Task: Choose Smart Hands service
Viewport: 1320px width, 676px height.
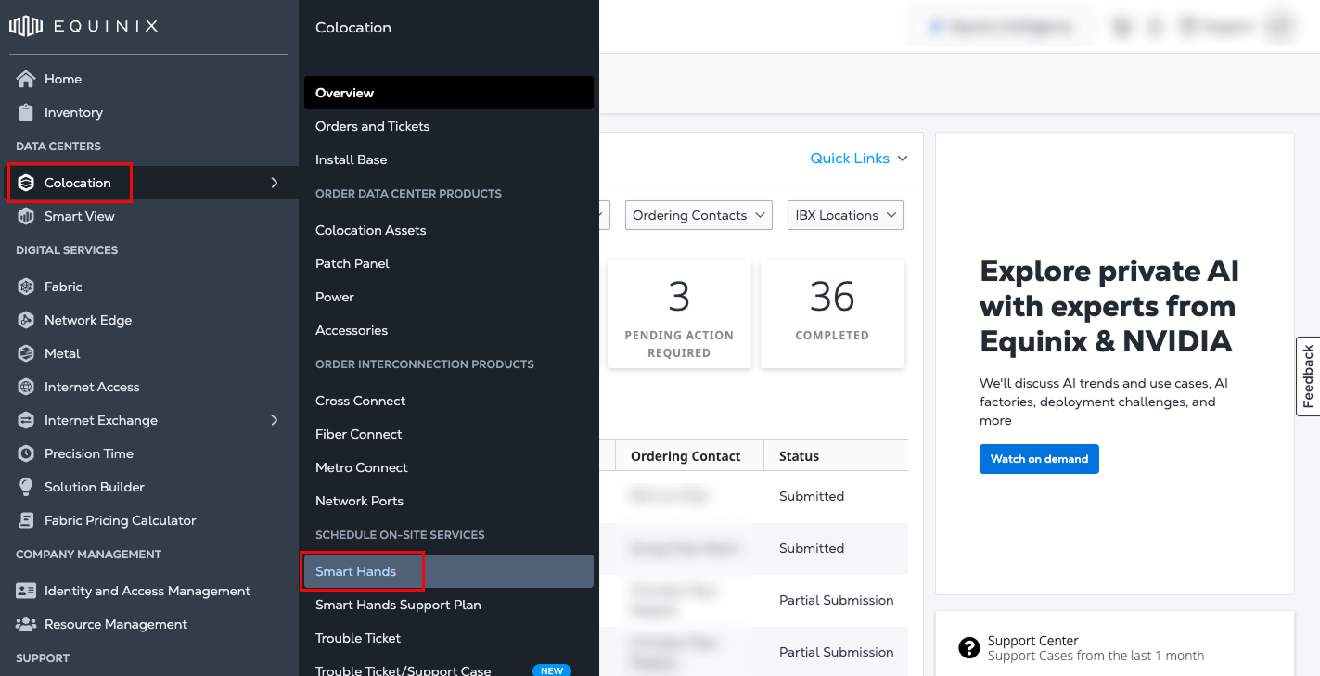Action: point(449,571)
